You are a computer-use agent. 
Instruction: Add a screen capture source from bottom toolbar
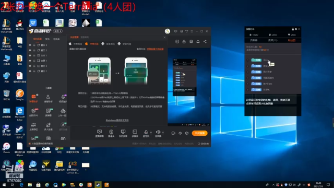[99, 133]
